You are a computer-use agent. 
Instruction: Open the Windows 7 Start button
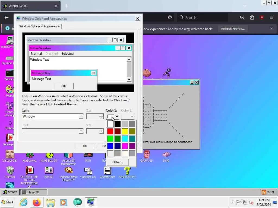click(7, 202)
